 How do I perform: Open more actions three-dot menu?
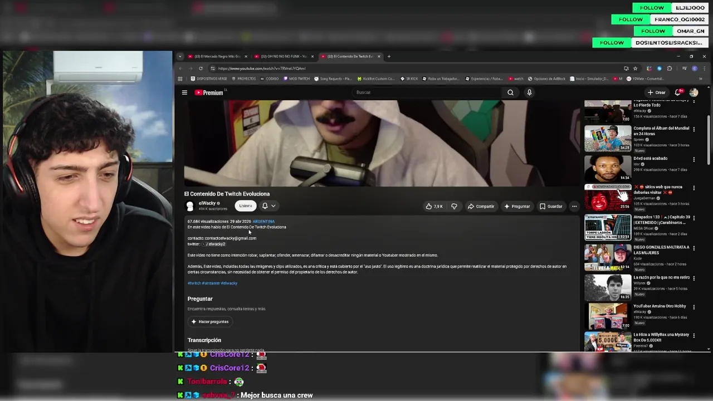[574, 206]
